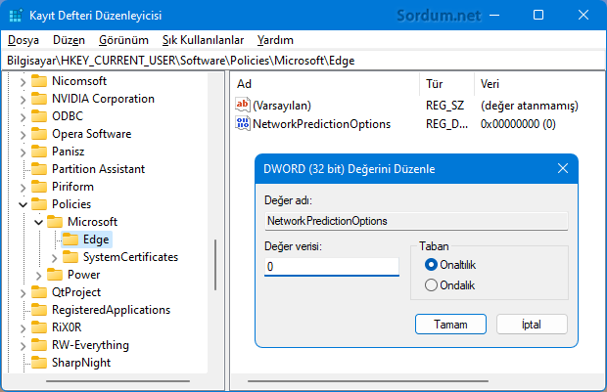Open the Düzen menu
Screen dimensions: 607x392
[69, 40]
